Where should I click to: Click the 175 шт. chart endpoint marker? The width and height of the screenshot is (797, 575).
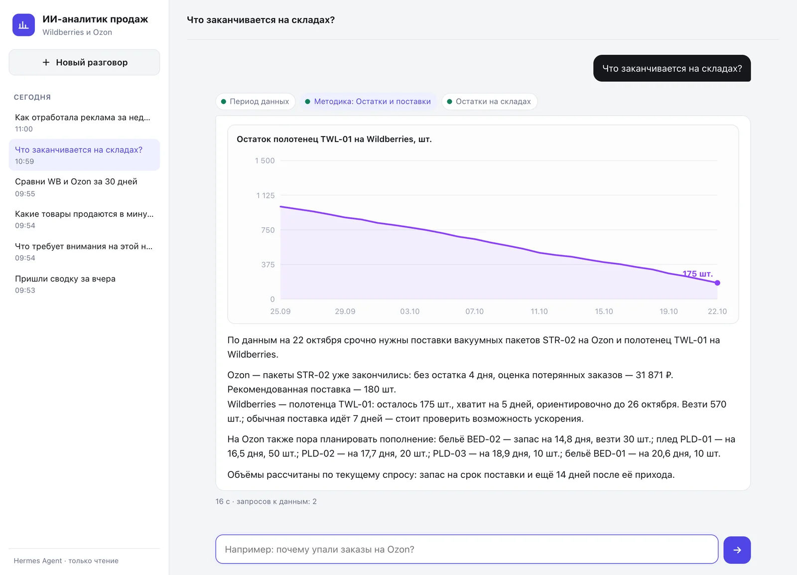click(717, 283)
